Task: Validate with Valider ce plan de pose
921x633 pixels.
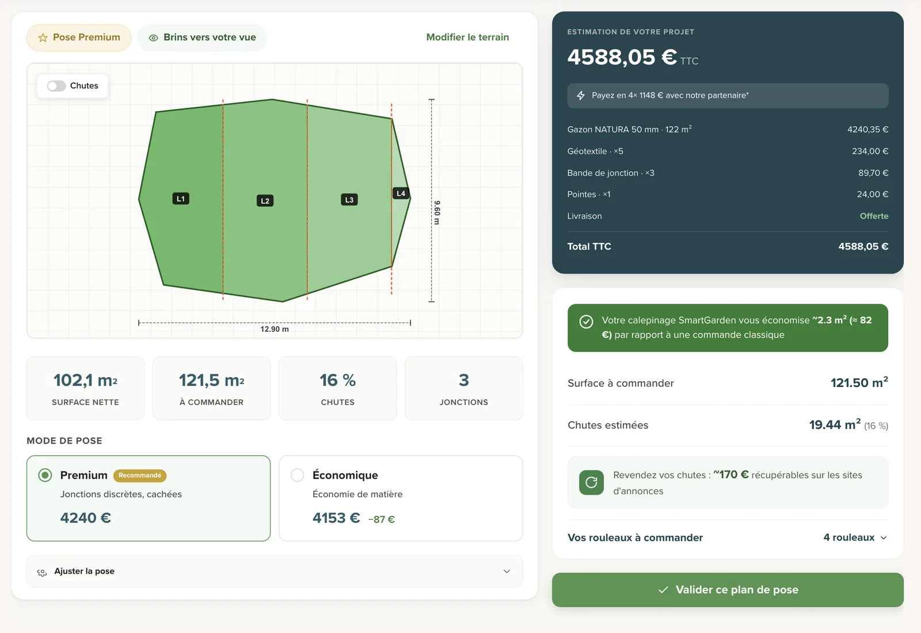Action: tap(728, 590)
